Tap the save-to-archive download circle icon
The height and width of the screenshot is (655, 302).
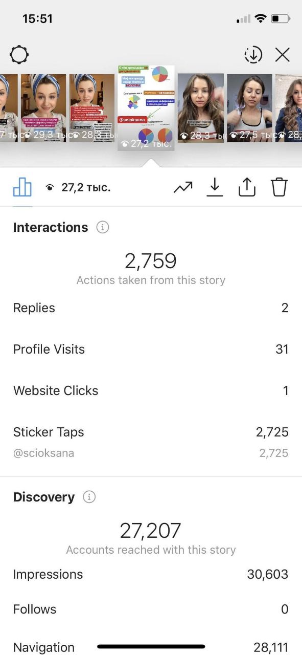pyautogui.click(x=253, y=55)
